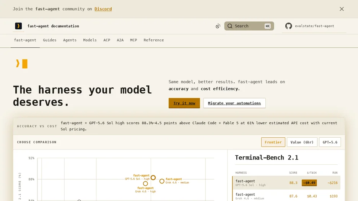Go to the MCP tab
The height and width of the screenshot is (201, 358).
point(133,40)
